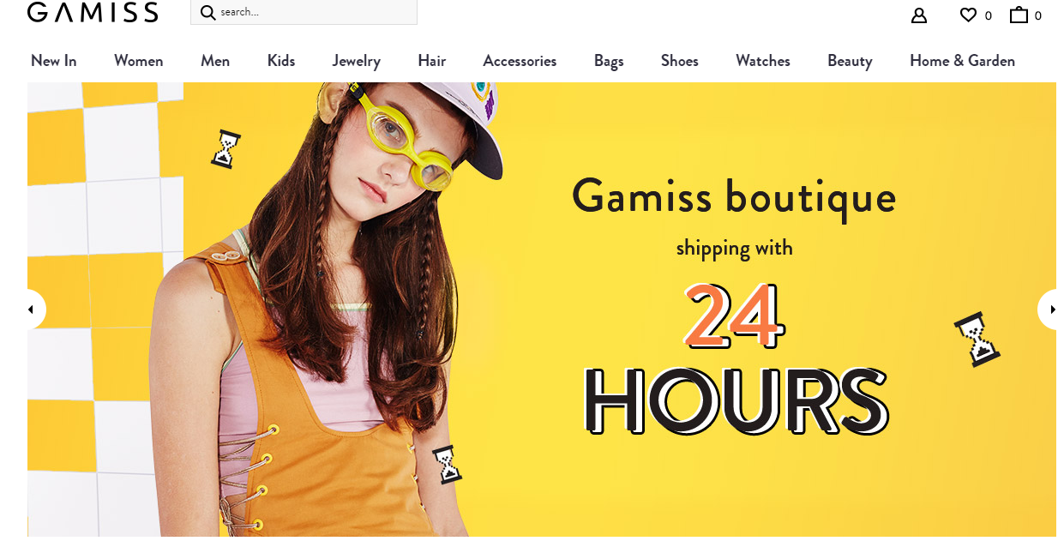Click the Gamiss logo
Image resolution: width=1064 pixels, height=541 pixels.
(93, 12)
